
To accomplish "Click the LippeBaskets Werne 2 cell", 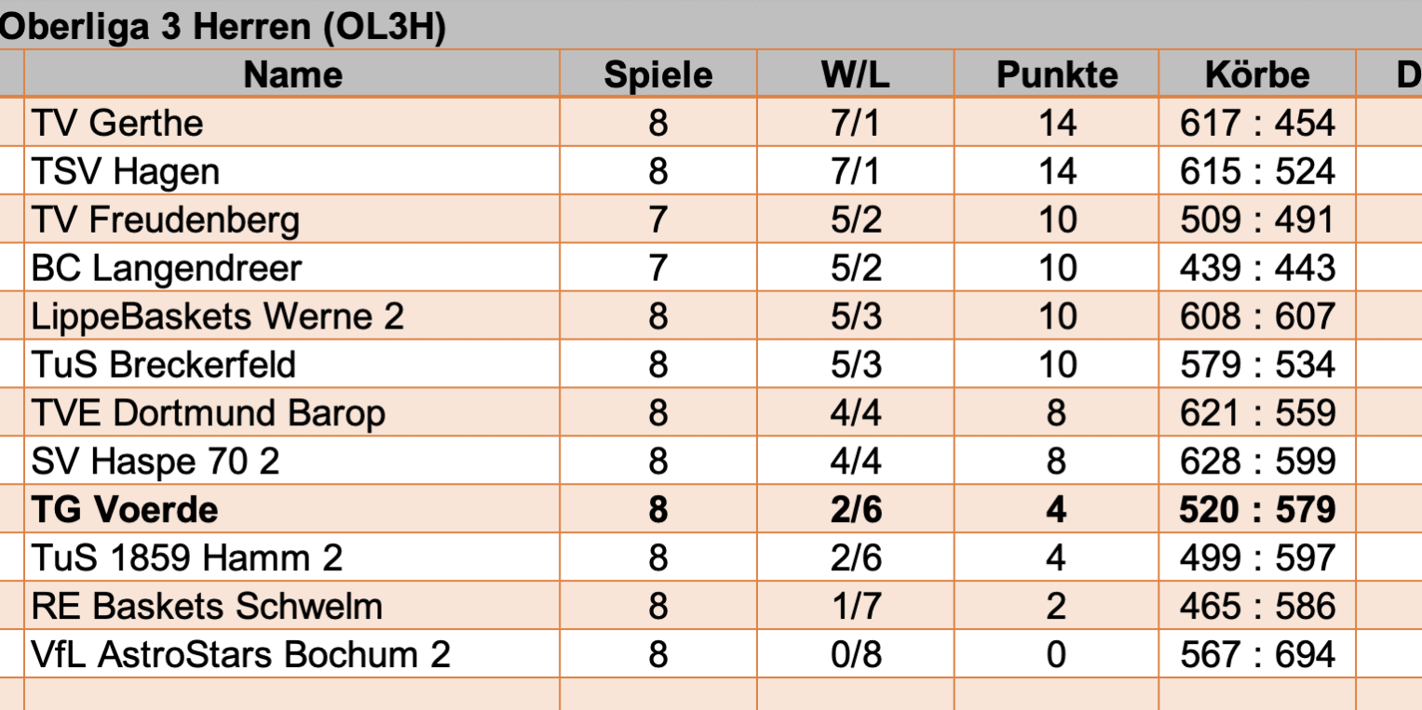I will [x=218, y=316].
